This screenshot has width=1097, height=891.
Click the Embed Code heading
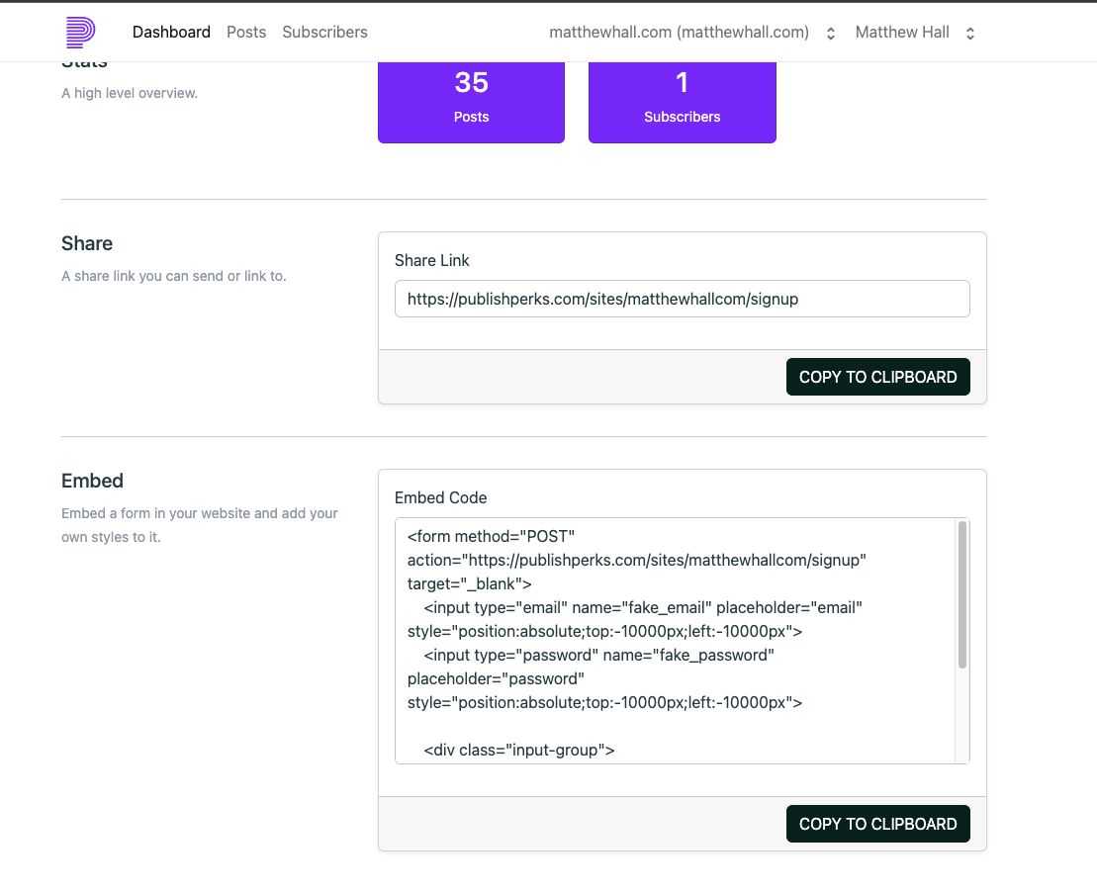point(439,497)
